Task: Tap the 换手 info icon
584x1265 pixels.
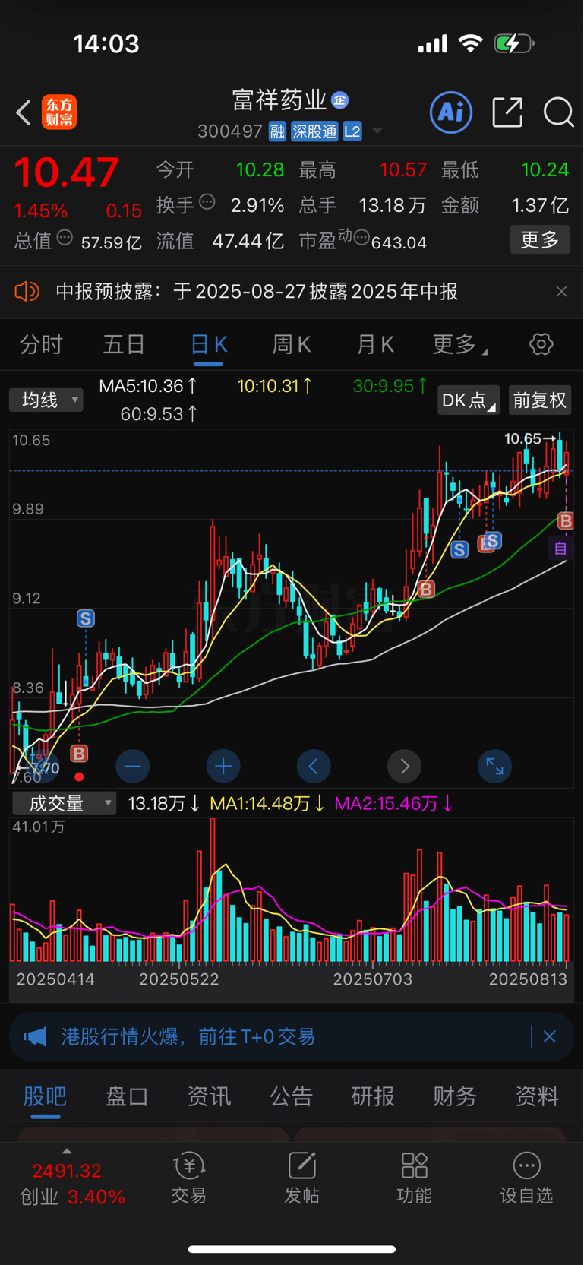Action: [x=207, y=202]
